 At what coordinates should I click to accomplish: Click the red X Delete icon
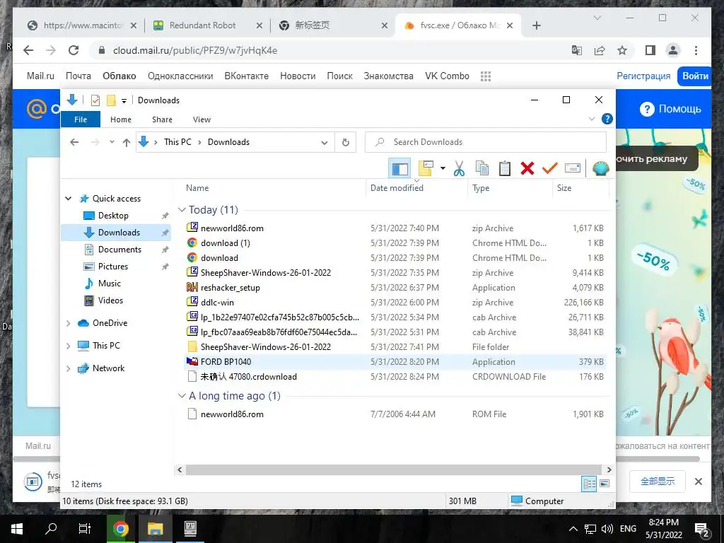(x=527, y=168)
